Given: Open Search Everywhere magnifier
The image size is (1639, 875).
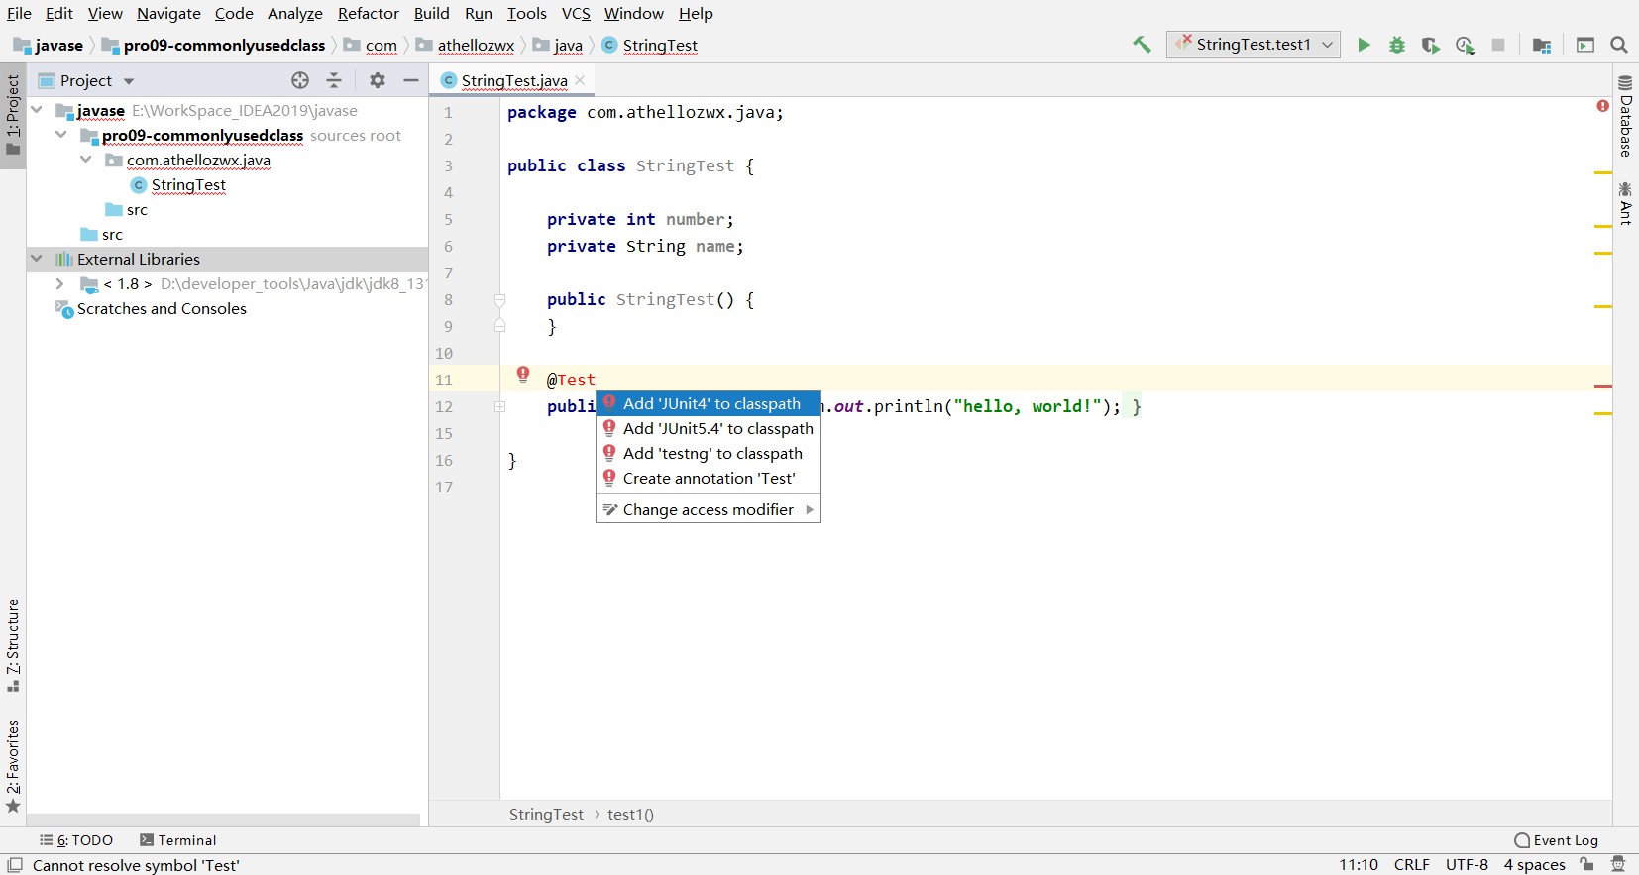Looking at the screenshot, I should pos(1619,45).
